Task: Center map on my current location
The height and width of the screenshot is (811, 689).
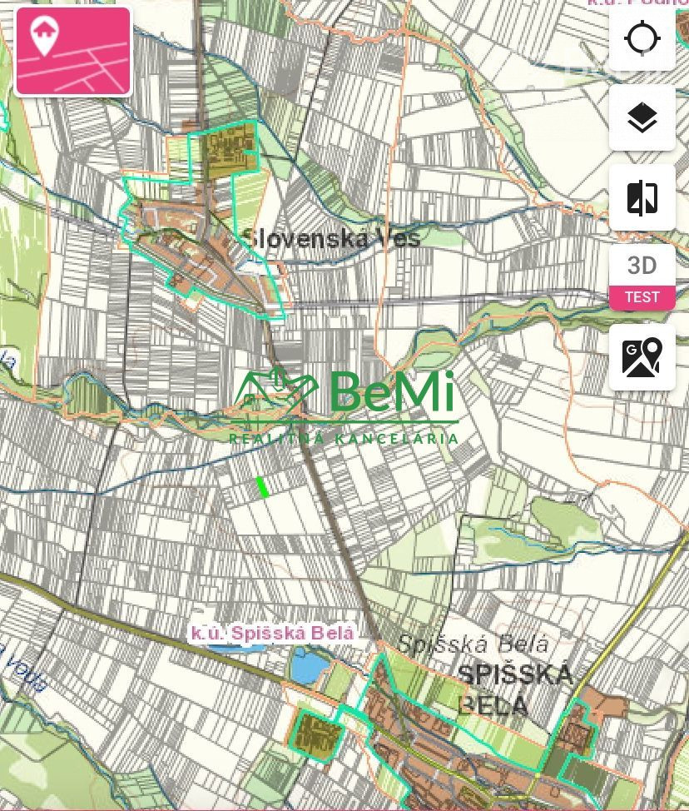Action: 642,38
